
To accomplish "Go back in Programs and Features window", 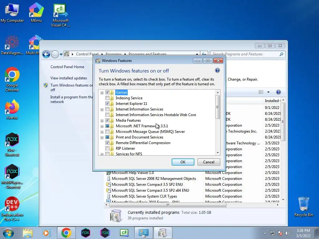I will tap(46, 54).
